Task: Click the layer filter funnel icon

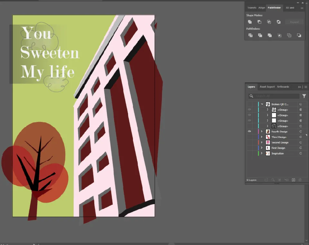Action: point(304,96)
